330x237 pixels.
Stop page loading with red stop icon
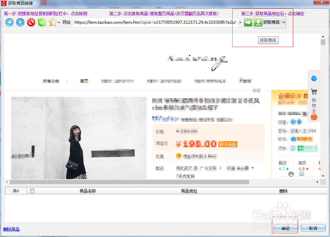tap(31, 22)
